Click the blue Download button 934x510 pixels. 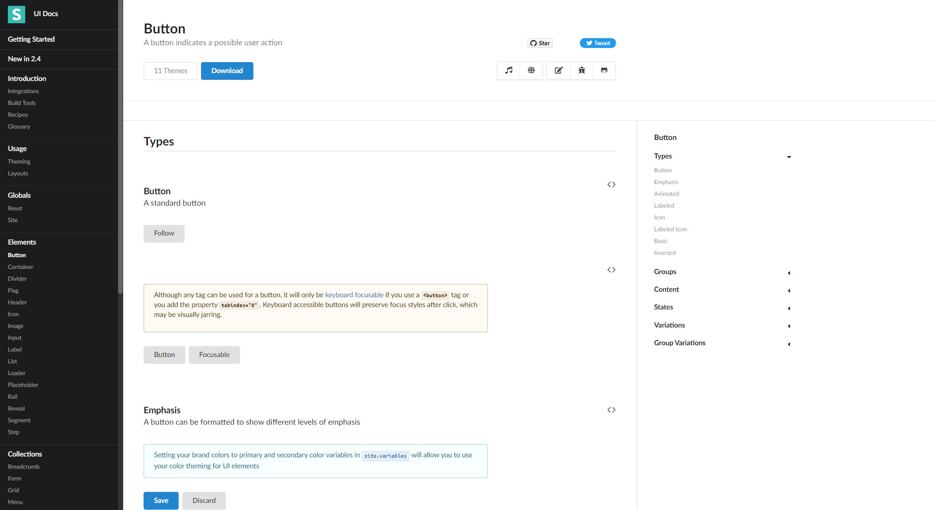[227, 71]
